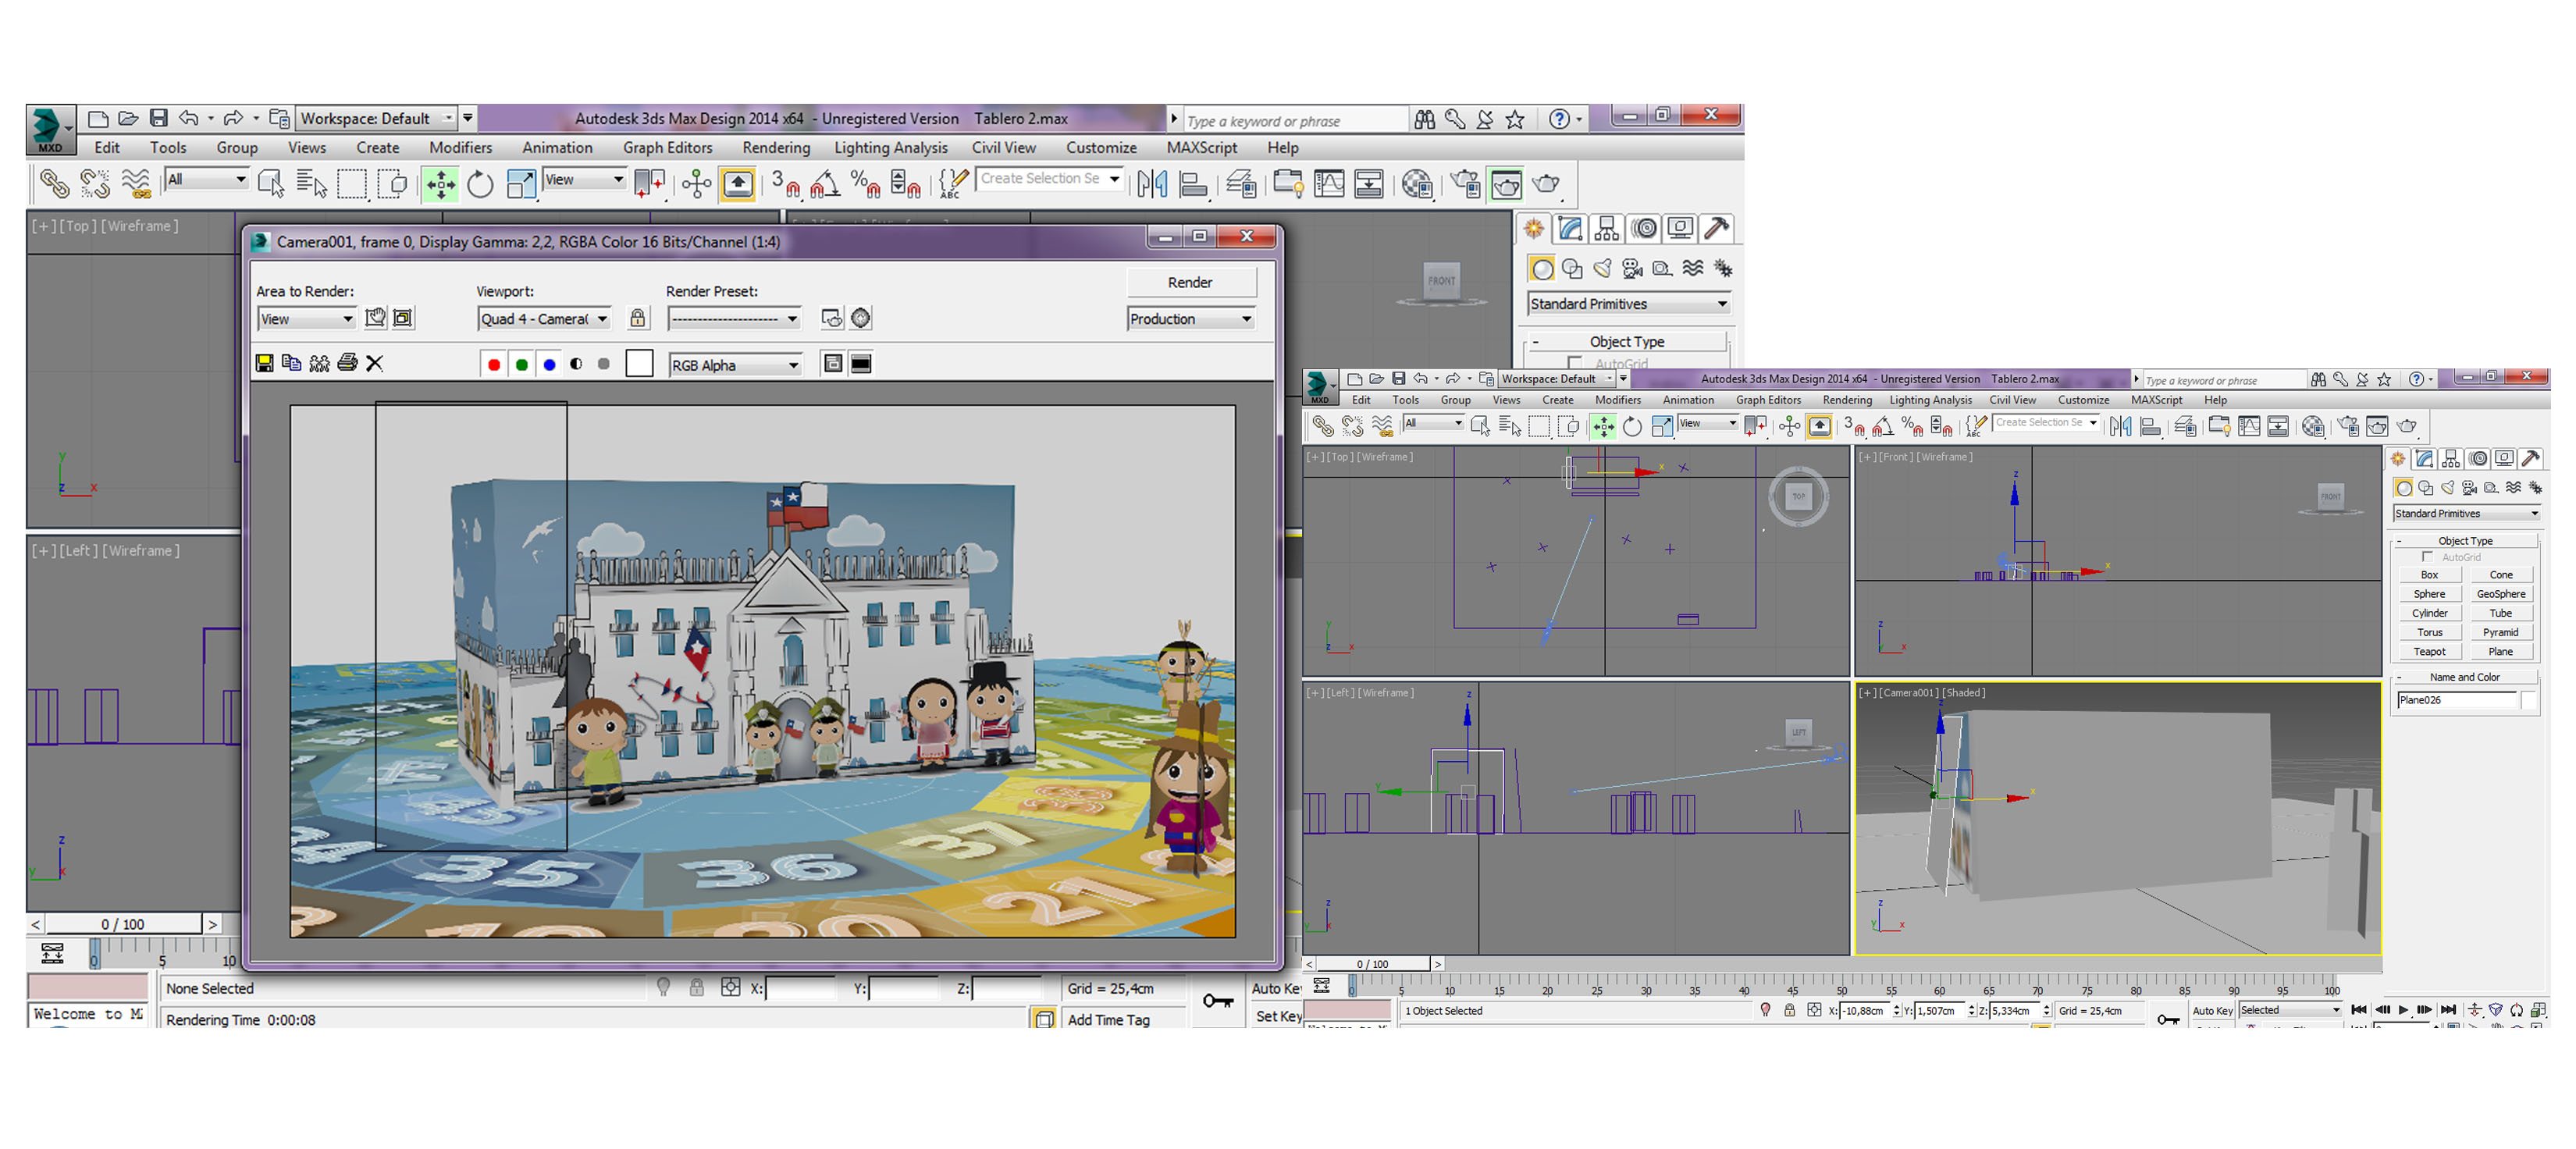
Task: Select the Rotate tool in main toolbar
Action: pyautogui.click(x=480, y=184)
